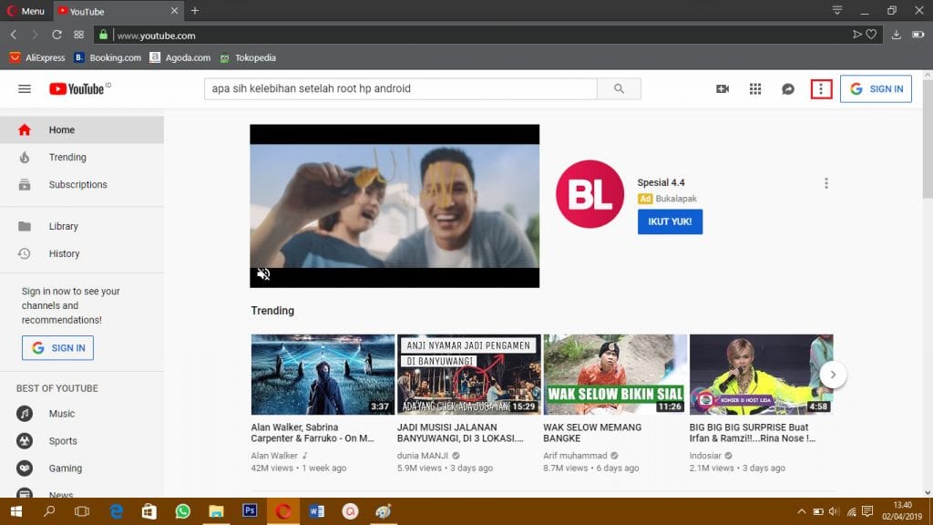The width and height of the screenshot is (933, 525).
Task: Open WhatsApp from the taskbar
Action: point(182,511)
